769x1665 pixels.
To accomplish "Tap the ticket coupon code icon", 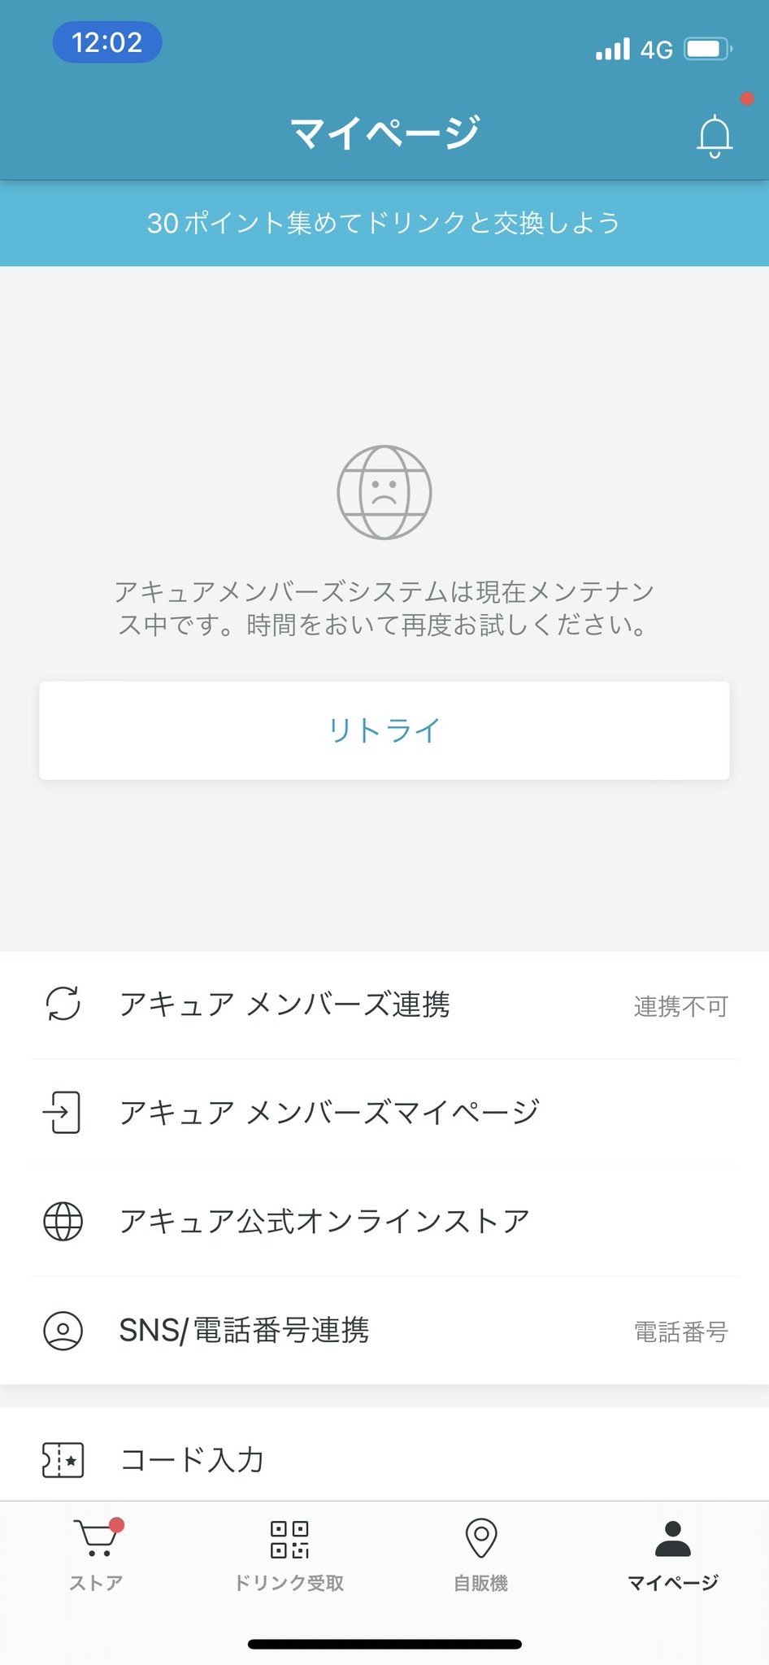I will pos(63,1460).
